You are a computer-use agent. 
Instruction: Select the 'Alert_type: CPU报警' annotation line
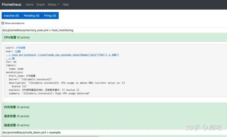22,76
